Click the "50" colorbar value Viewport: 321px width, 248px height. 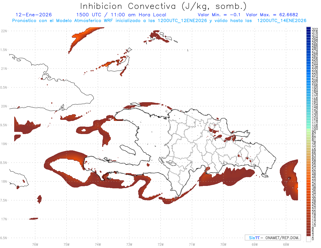[314, 171]
